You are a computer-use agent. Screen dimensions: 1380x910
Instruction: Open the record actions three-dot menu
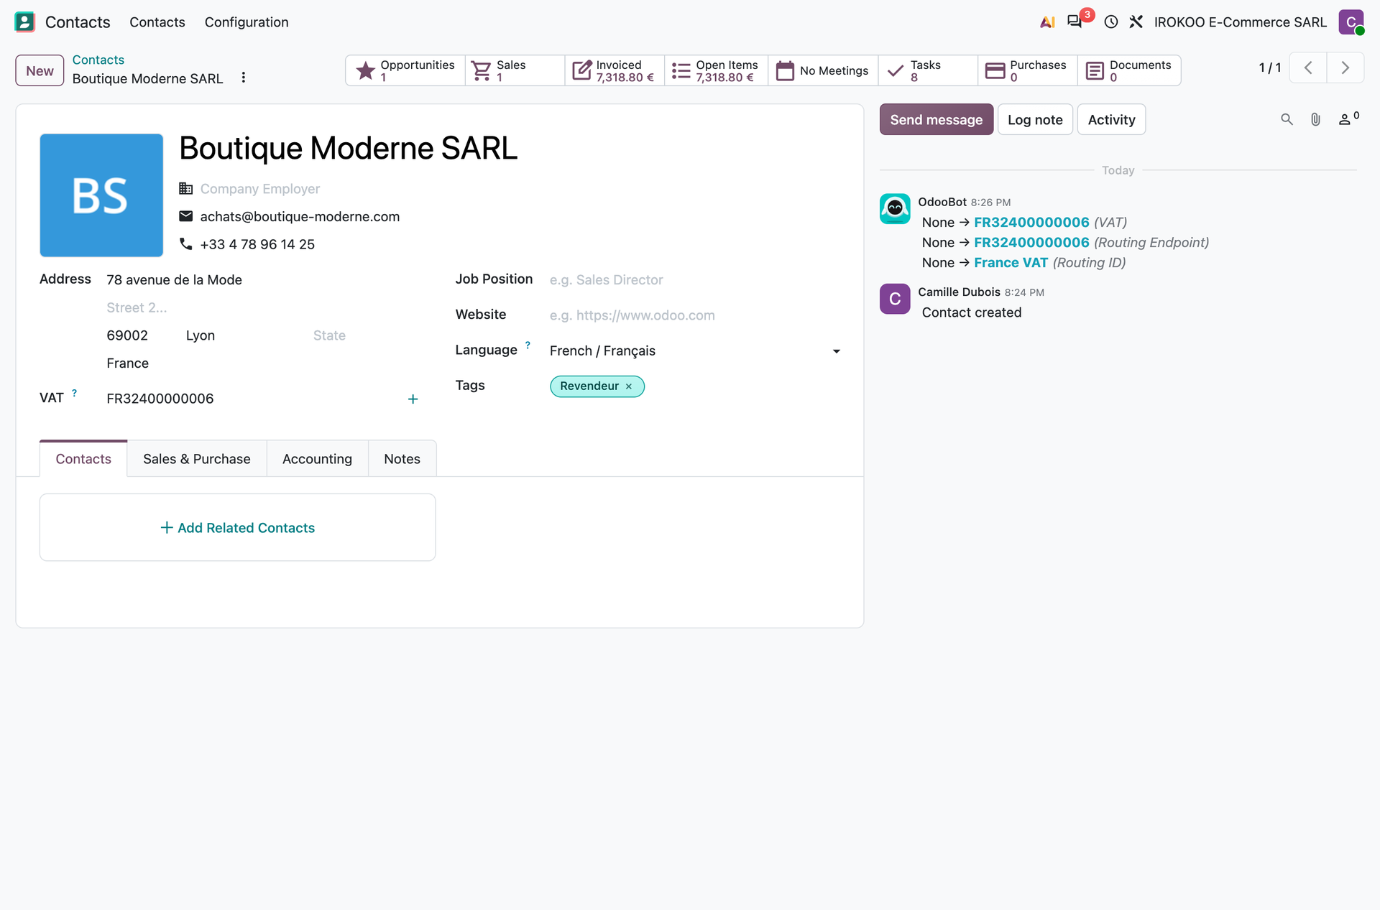244,78
